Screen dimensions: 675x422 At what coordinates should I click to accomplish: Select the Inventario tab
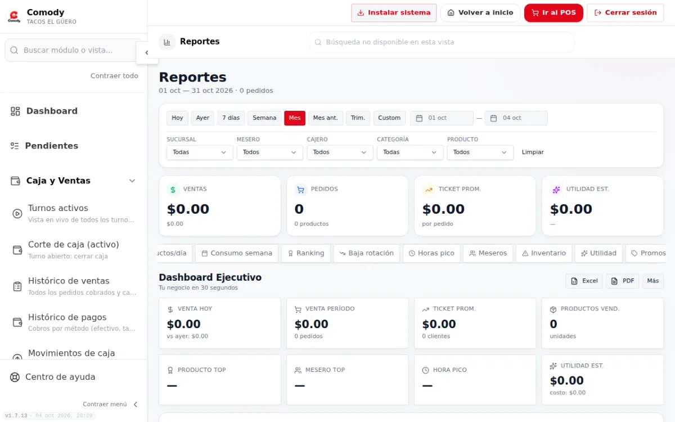point(544,253)
